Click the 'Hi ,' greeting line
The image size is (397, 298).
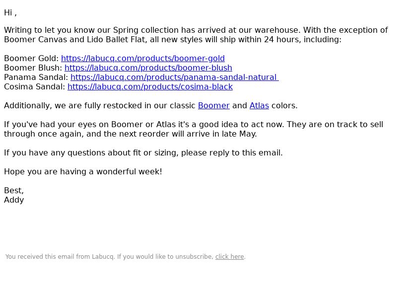pos(10,13)
